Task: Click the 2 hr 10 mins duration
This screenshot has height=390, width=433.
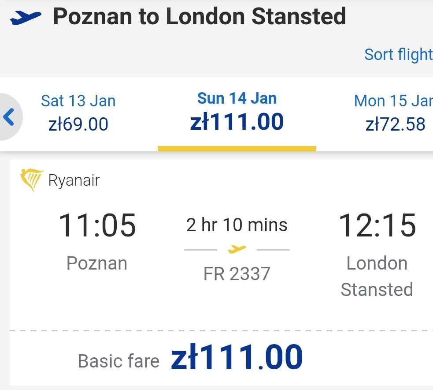Action: [x=237, y=225]
